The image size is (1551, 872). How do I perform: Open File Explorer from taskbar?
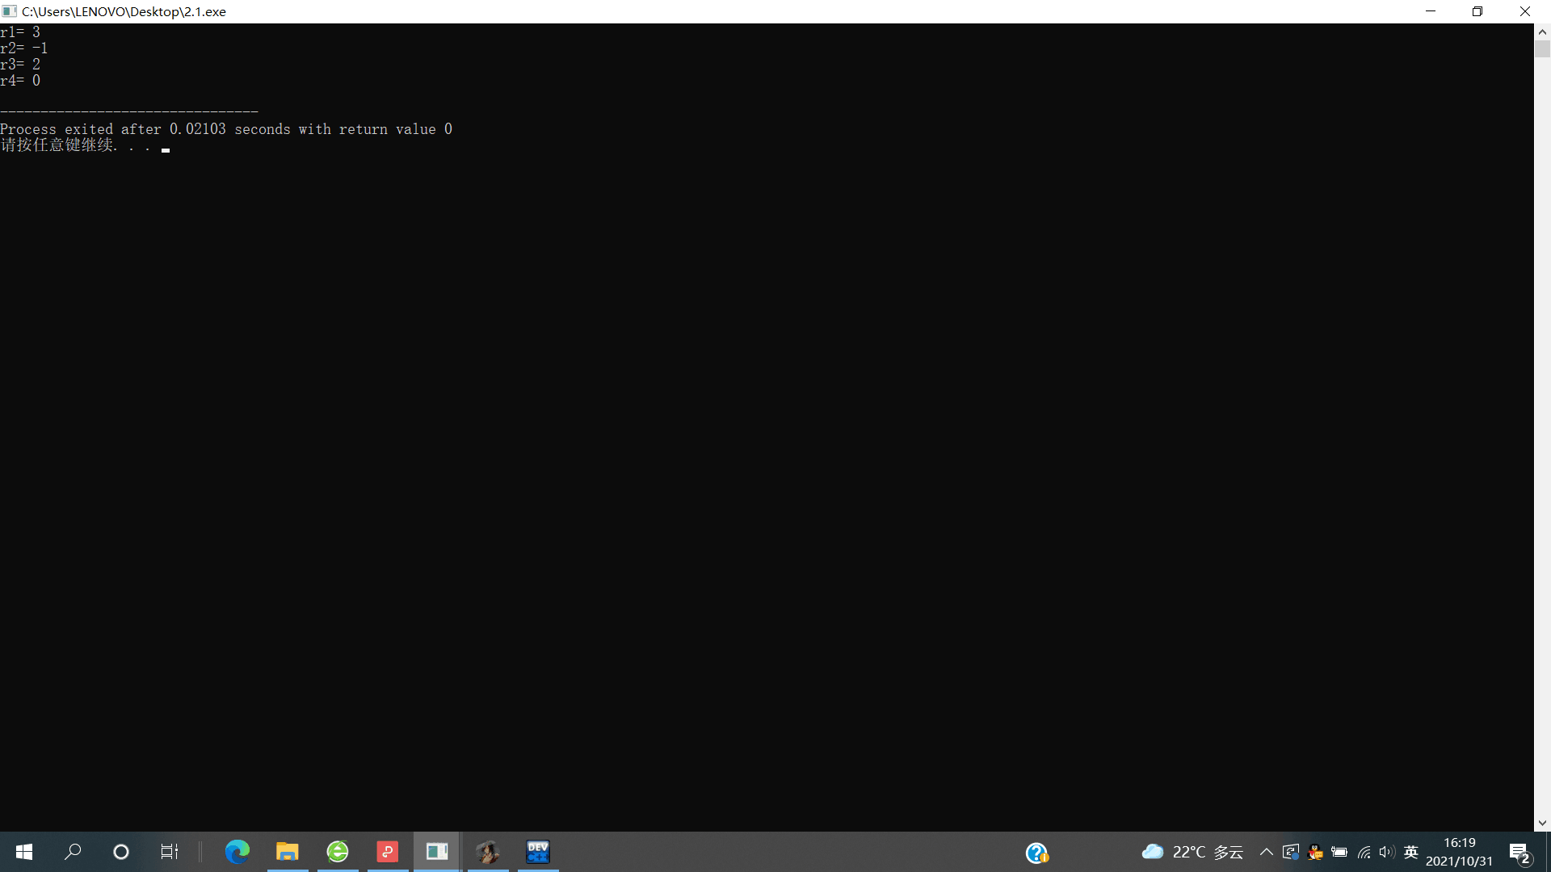click(x=288, y=852)
